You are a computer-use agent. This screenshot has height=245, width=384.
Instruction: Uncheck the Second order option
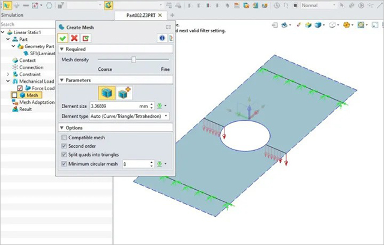[65, 146]
